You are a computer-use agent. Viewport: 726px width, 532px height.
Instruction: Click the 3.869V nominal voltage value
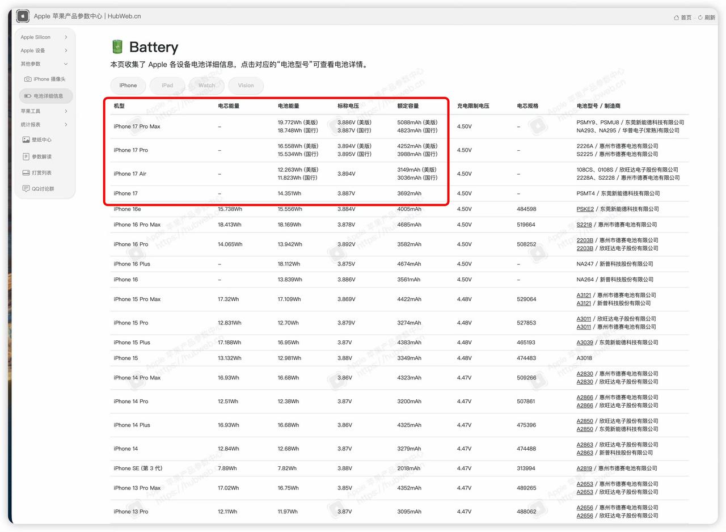(347, 299)
